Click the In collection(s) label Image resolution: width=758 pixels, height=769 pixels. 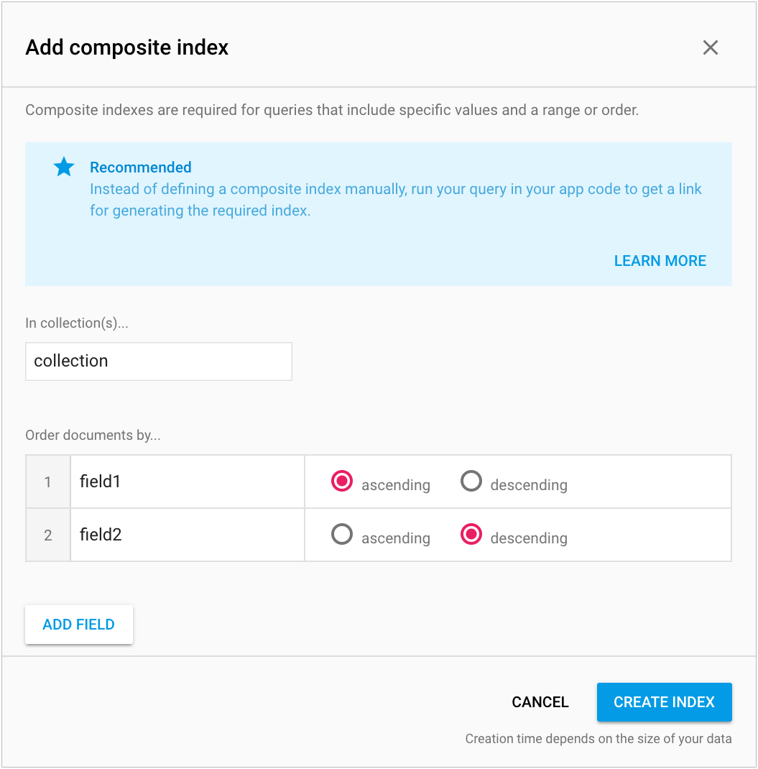tap(76, 323)
